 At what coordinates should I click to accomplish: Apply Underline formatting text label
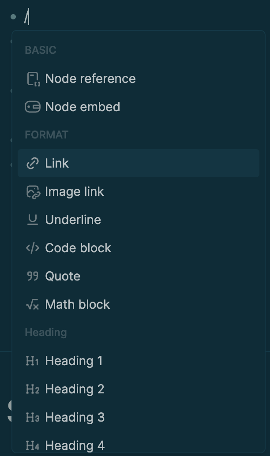coord(73,220)
